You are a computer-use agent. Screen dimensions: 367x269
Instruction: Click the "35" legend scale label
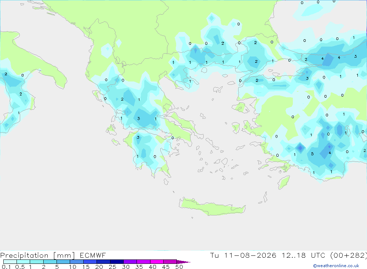139,267
